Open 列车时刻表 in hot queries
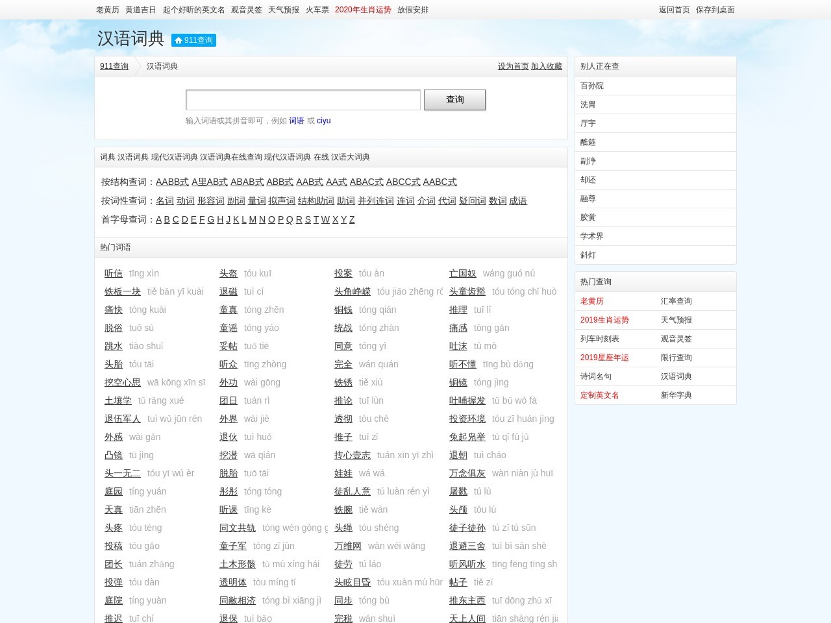The width and height of the screenshot is (831, 623). [600, 339]
